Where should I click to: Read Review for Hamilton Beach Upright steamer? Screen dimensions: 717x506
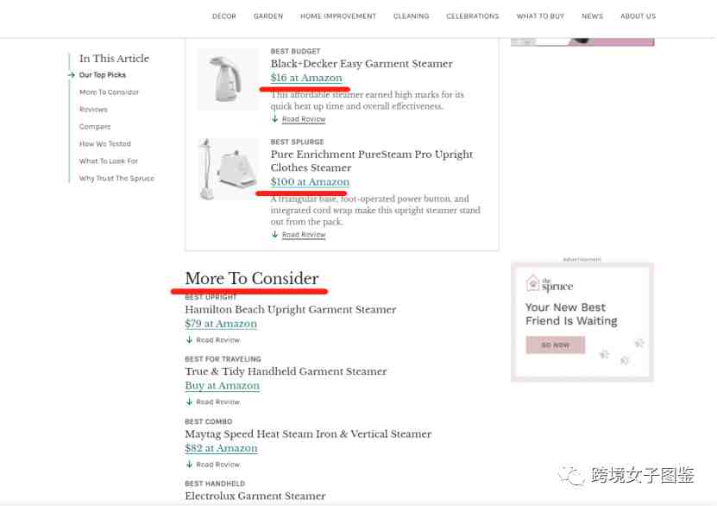218,340
